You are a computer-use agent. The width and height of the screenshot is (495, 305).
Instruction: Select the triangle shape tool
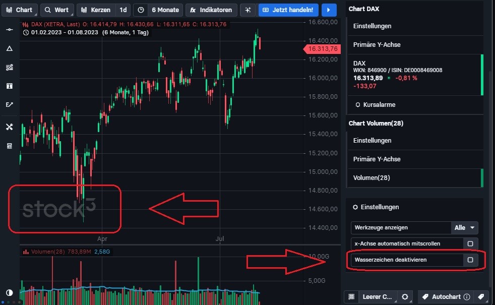click(x=10, y=48)
